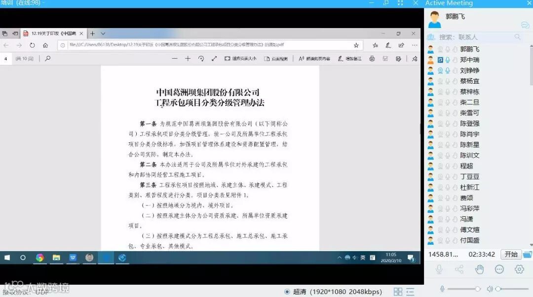This screenshot has height=297, width=533.
Task: Rotate the PDF page
Action: coord(201,59)
